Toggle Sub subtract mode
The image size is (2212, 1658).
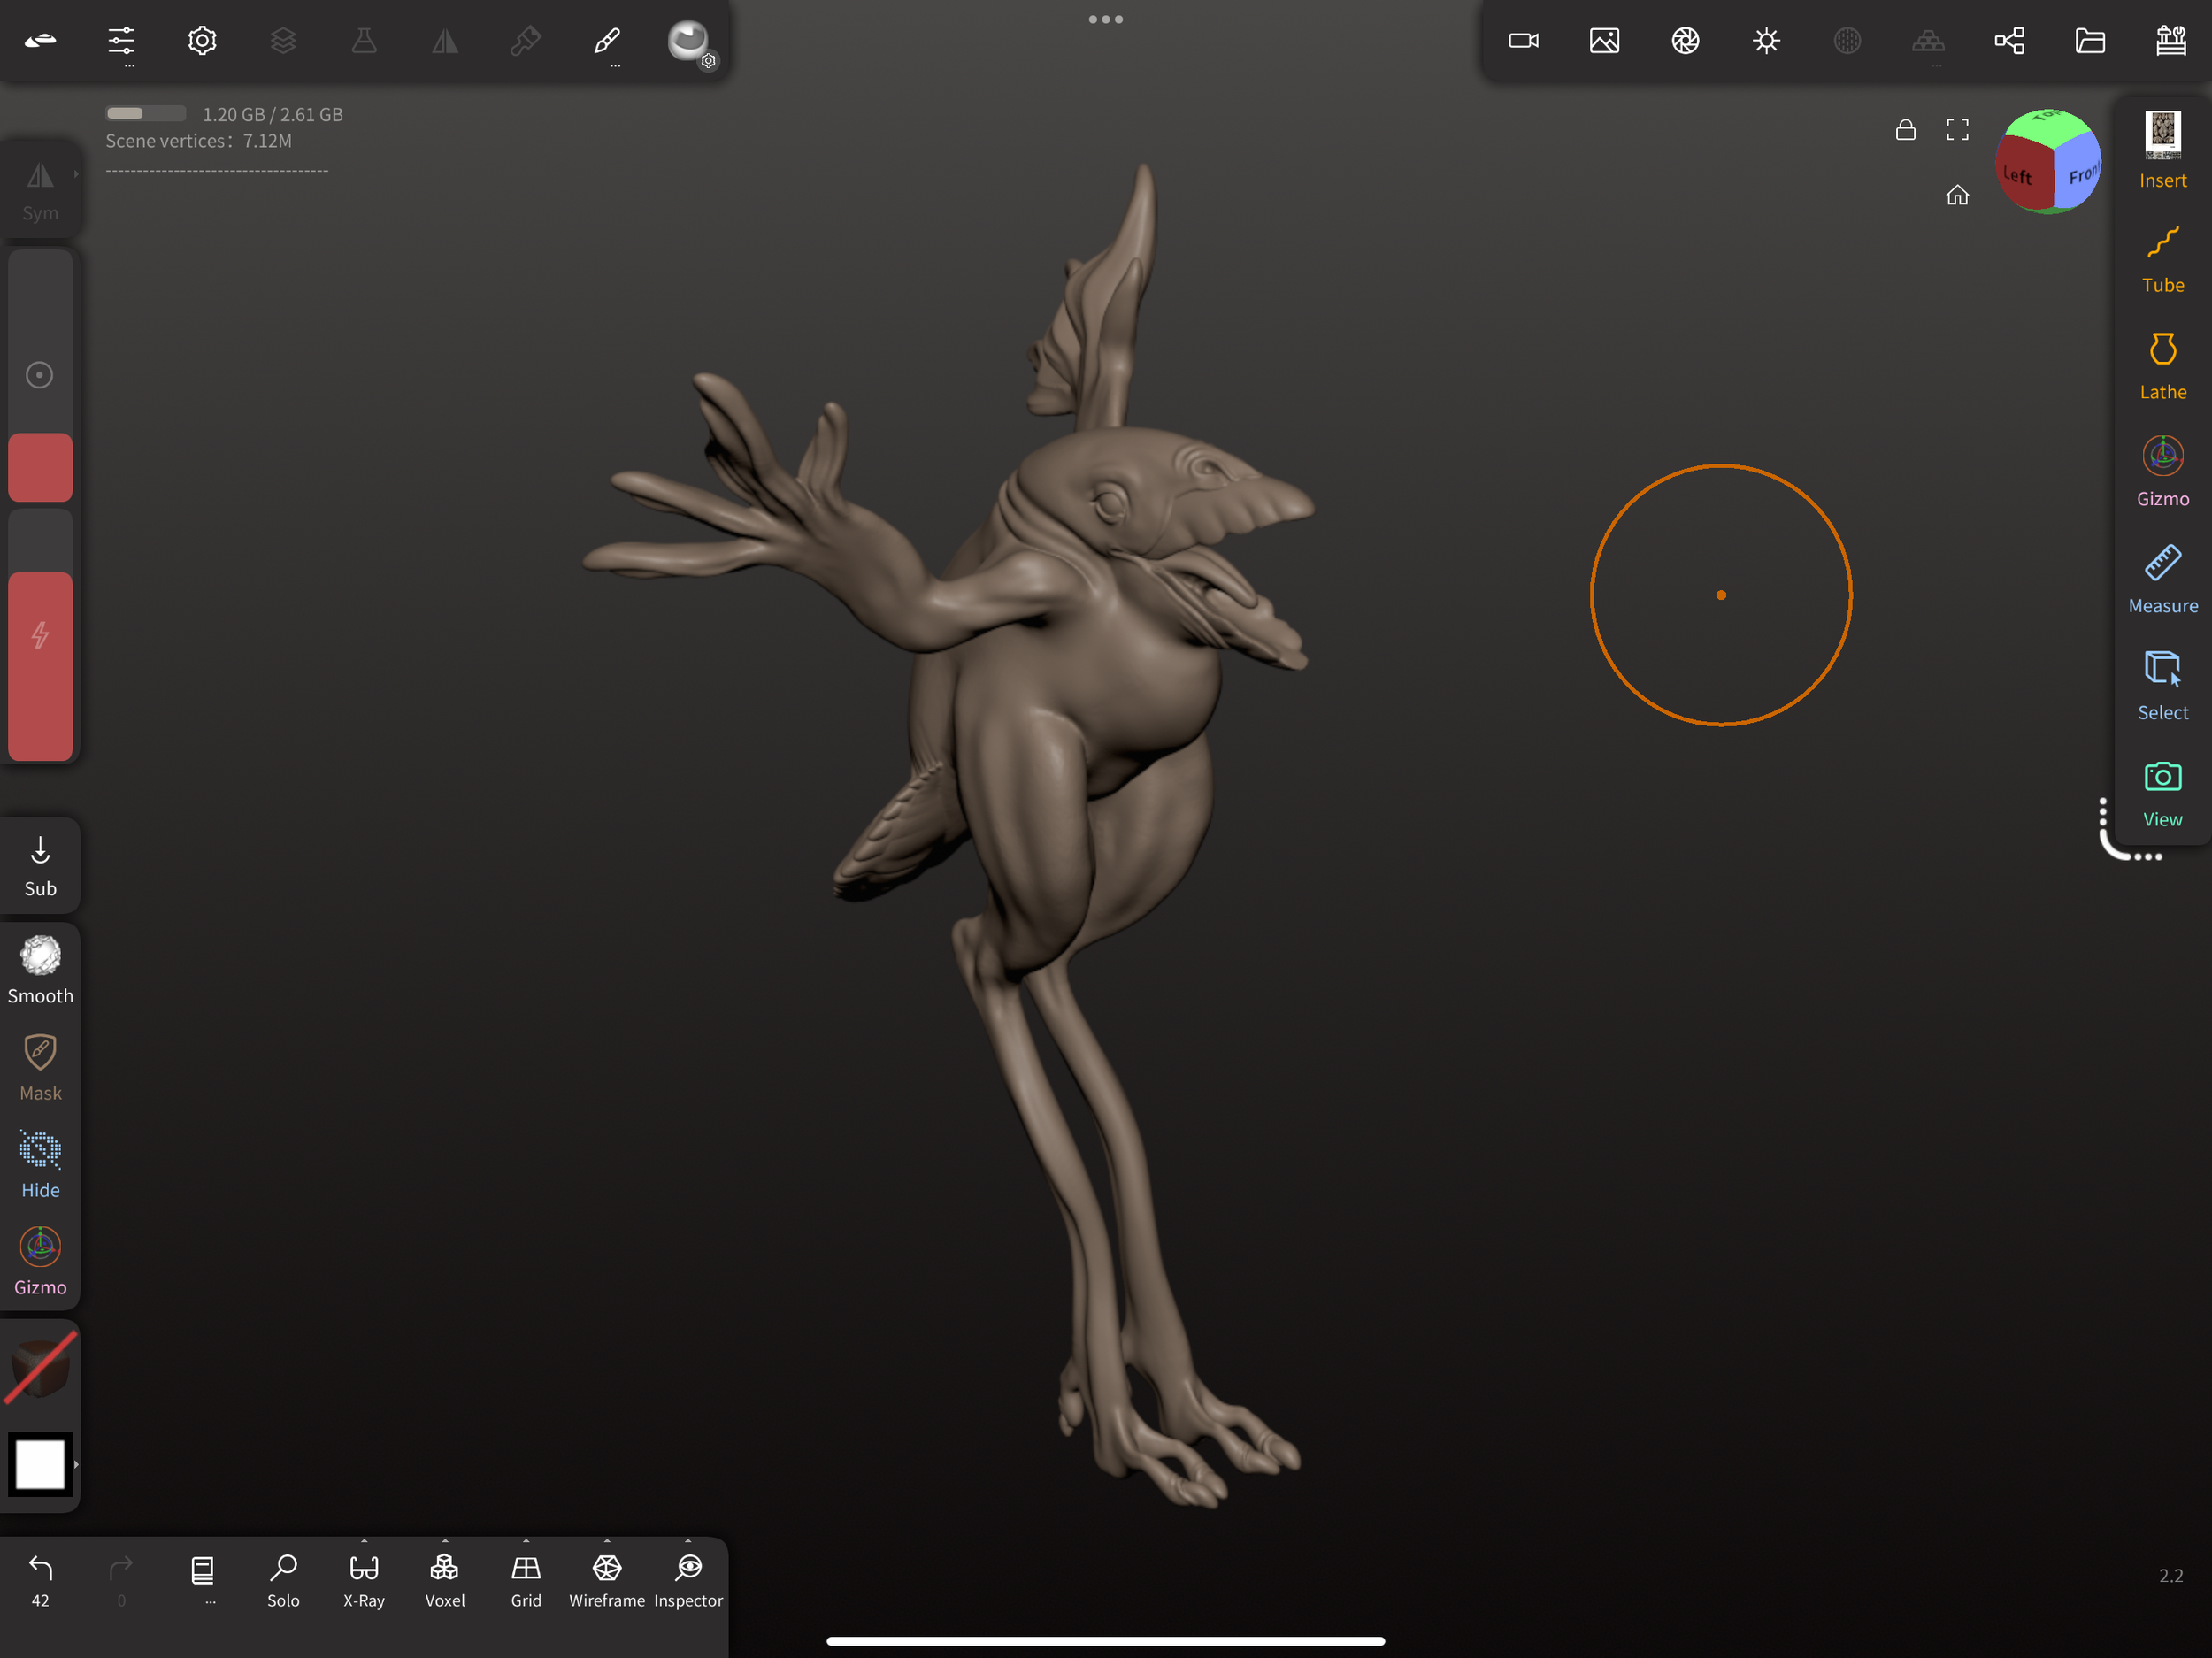tap(40, 865)
